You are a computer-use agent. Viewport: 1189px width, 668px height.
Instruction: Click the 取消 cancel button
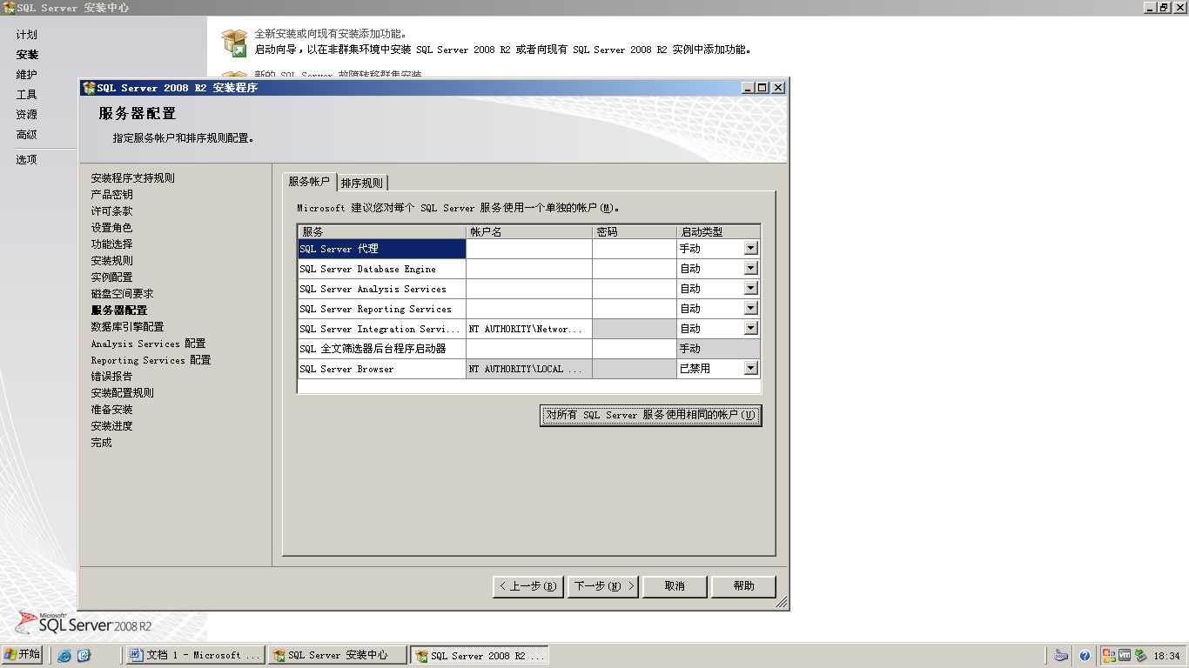pyautogui.click(x=675, y=586)
